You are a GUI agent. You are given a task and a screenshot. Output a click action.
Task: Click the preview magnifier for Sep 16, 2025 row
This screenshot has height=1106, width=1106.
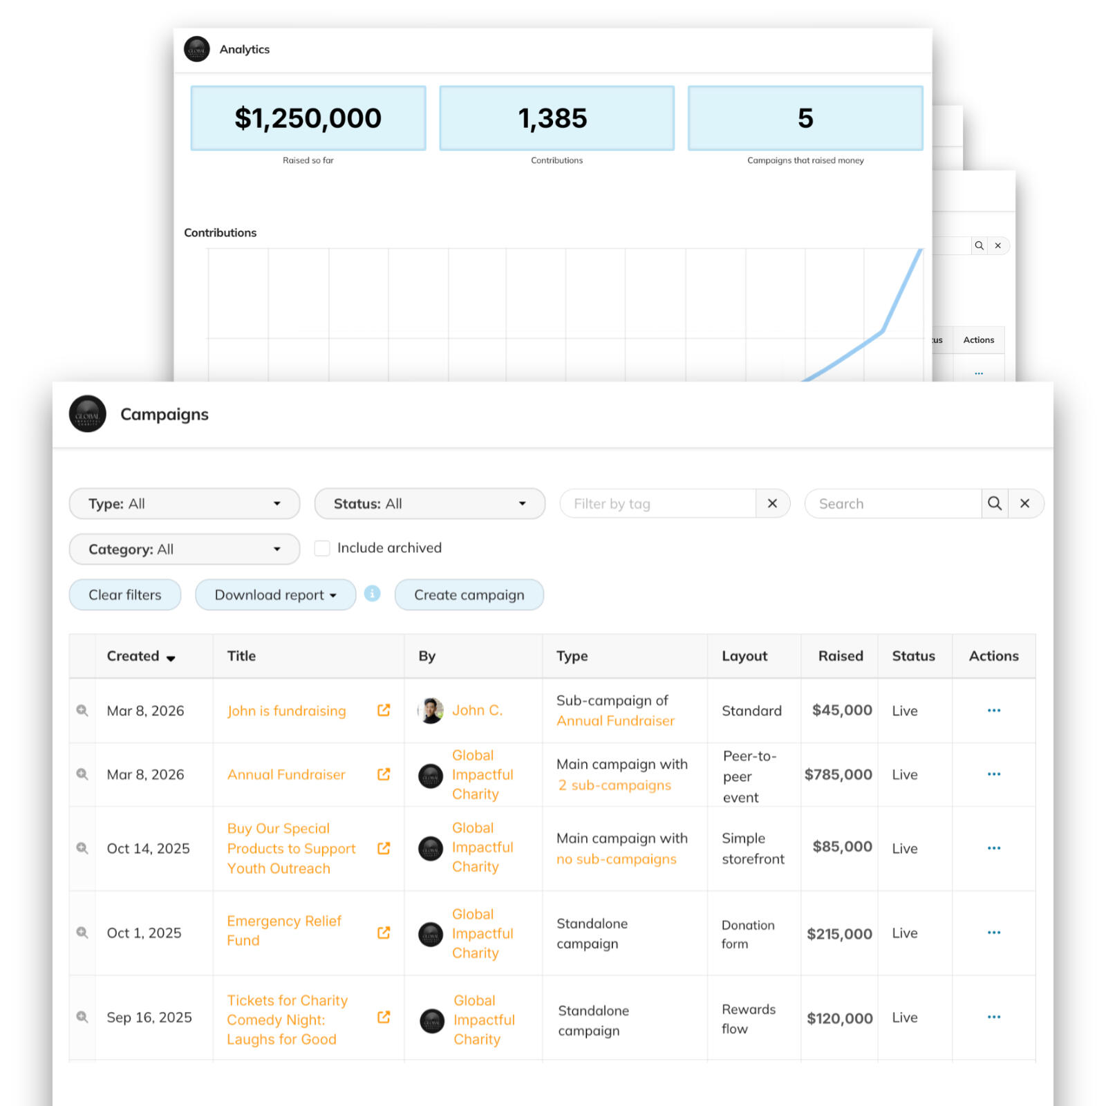coord(82,1017)
